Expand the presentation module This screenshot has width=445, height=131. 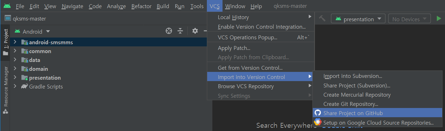coord(15,78)
